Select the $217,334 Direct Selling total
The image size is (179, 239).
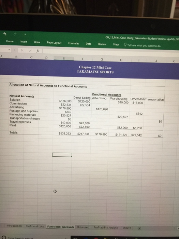[83, 134]
